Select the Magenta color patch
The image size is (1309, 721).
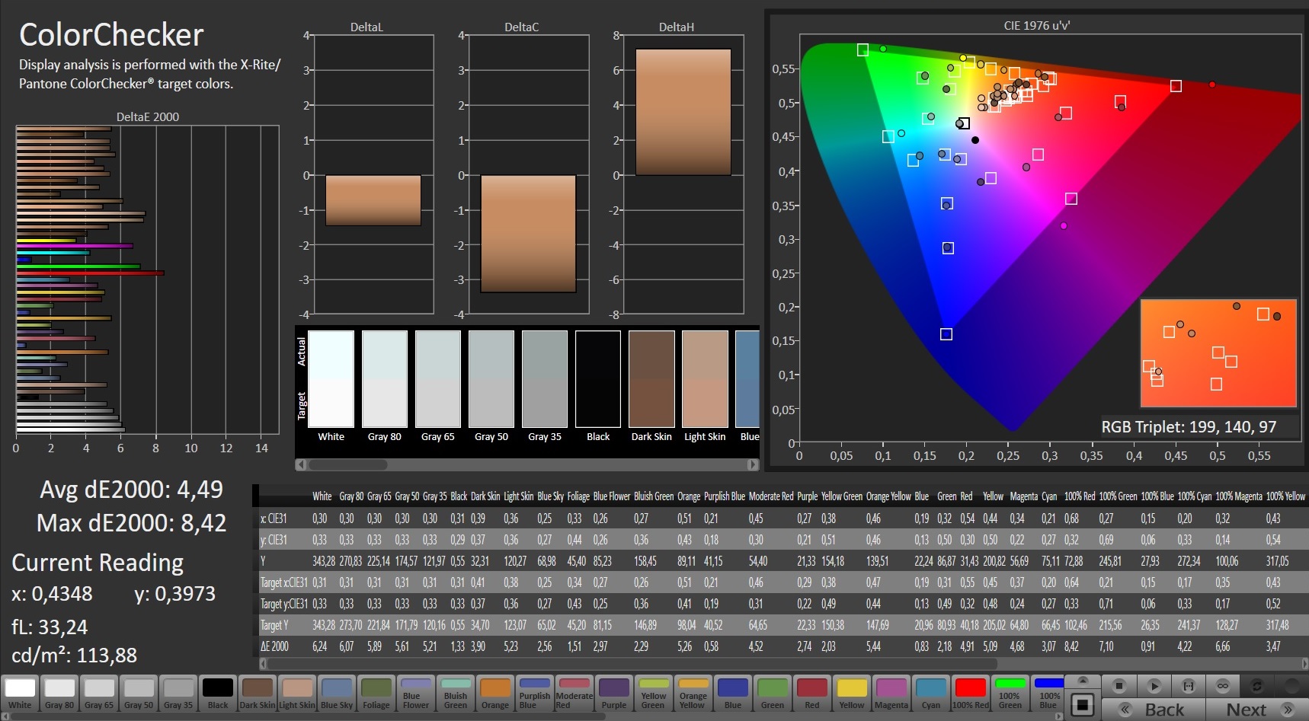tap(891, 693)
